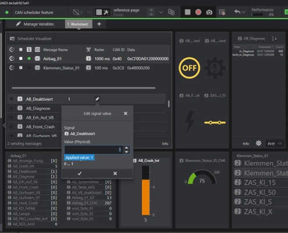Click the yellow OFF indicator icon
288x233 pixels.
pyautogui.click(x=189, y=68)
